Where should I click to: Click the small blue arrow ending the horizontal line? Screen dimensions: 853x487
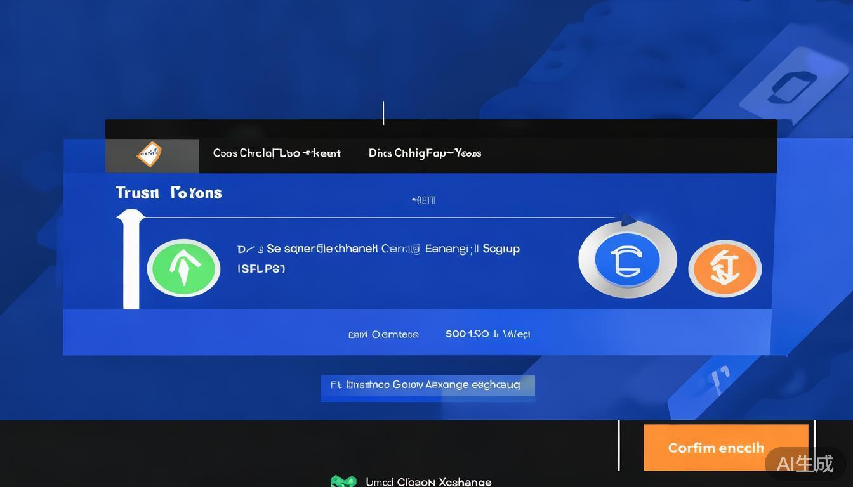pos(628,220)
